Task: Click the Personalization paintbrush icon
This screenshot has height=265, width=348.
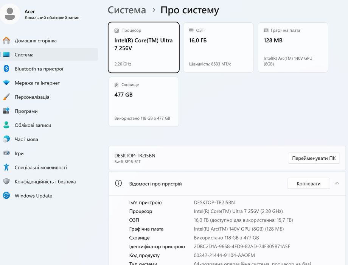Action: tap(6, 97)
